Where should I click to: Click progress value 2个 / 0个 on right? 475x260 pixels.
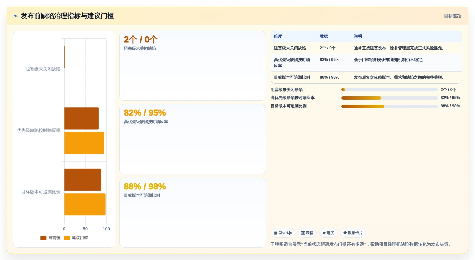[x=448, y=90]
